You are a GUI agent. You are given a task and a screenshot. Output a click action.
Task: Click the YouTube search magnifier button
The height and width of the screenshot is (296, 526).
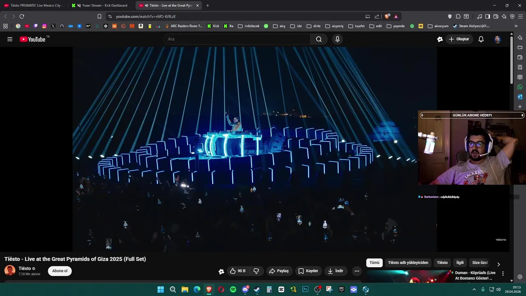click(318, 39)
